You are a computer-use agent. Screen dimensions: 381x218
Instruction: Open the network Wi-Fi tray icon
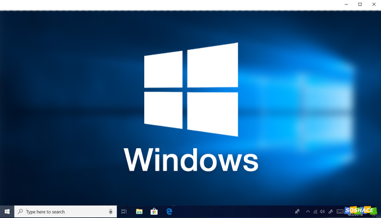[x=315, y=211]
